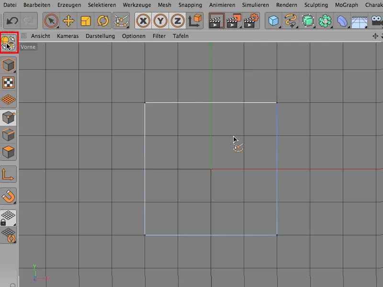383x287 pixels.
Task: Switch to Points mode in left palette
Action: click(x=8, y=119)
